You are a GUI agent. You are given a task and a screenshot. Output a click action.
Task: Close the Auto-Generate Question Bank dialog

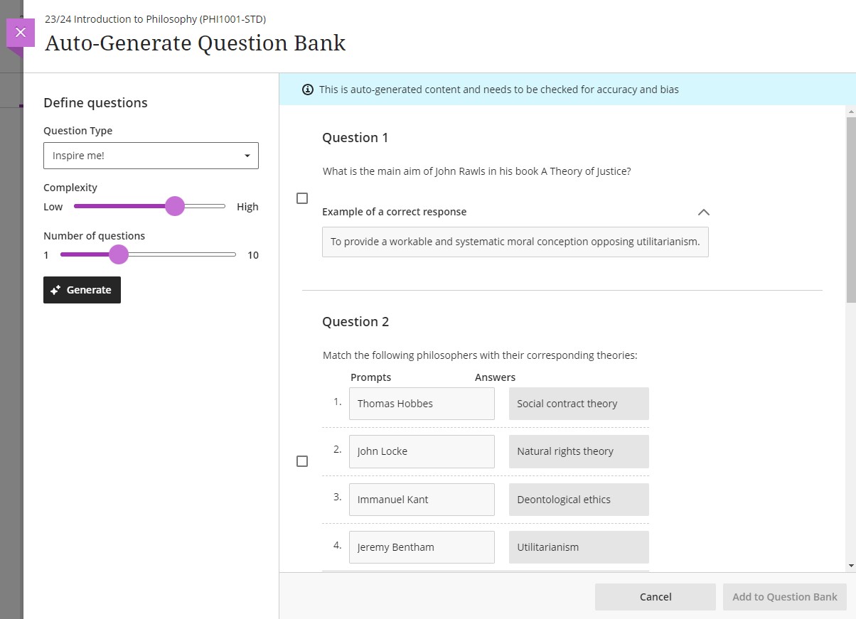coord(20,31)
